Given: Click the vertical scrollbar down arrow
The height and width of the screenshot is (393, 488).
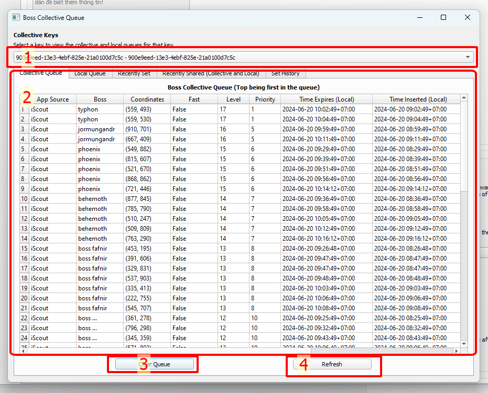Looking at the screenshot, I should (463, 343).
